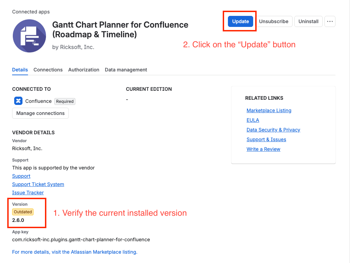
Task: Click the Outdated version badge
Action: coord(23,212)
